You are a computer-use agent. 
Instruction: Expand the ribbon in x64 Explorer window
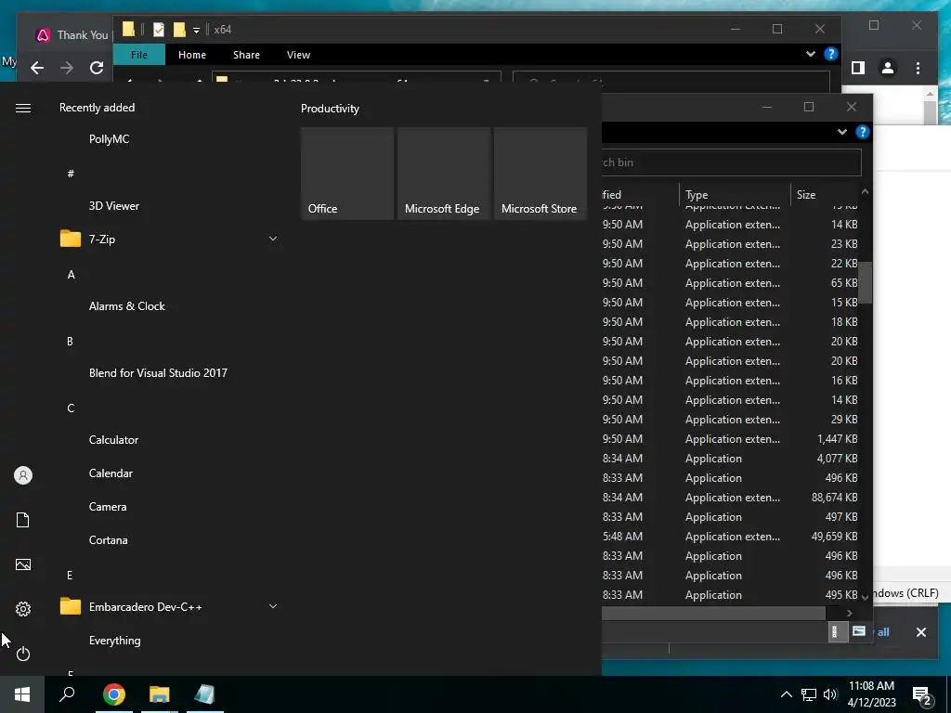810,54
